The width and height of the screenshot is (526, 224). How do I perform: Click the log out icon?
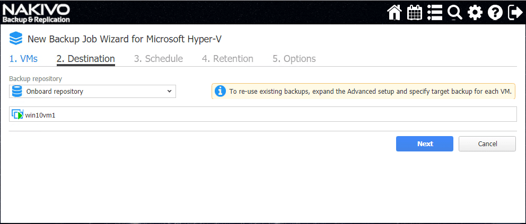coord(514,12)
